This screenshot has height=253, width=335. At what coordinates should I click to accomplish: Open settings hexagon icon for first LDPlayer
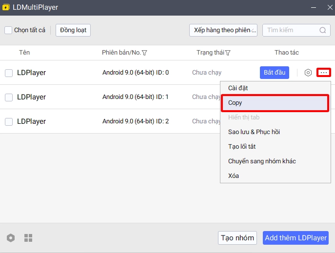click(x=308, y=73)
